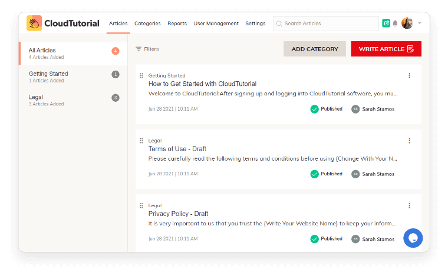Open the notifications bell
The width and height of the screenshot is (448, 276).
(395, 23)
